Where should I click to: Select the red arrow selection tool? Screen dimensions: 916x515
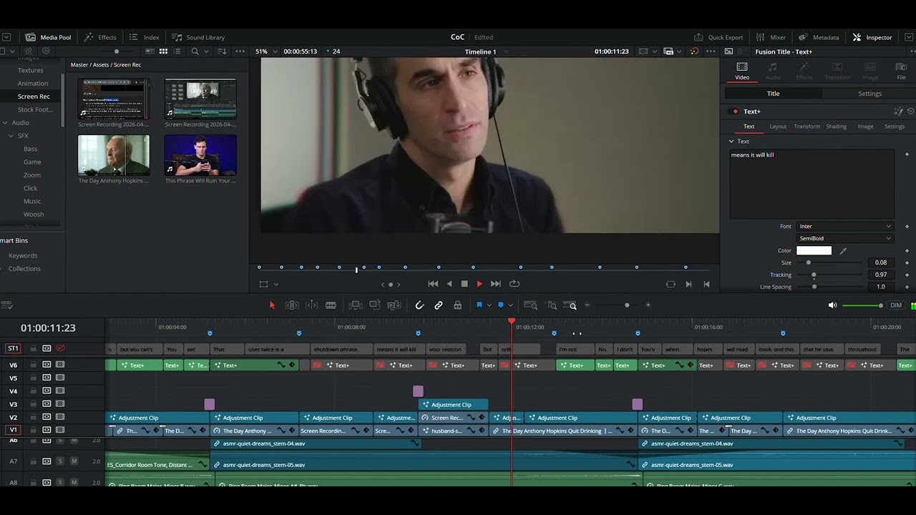pyautogui.click(x=272, y=305)
